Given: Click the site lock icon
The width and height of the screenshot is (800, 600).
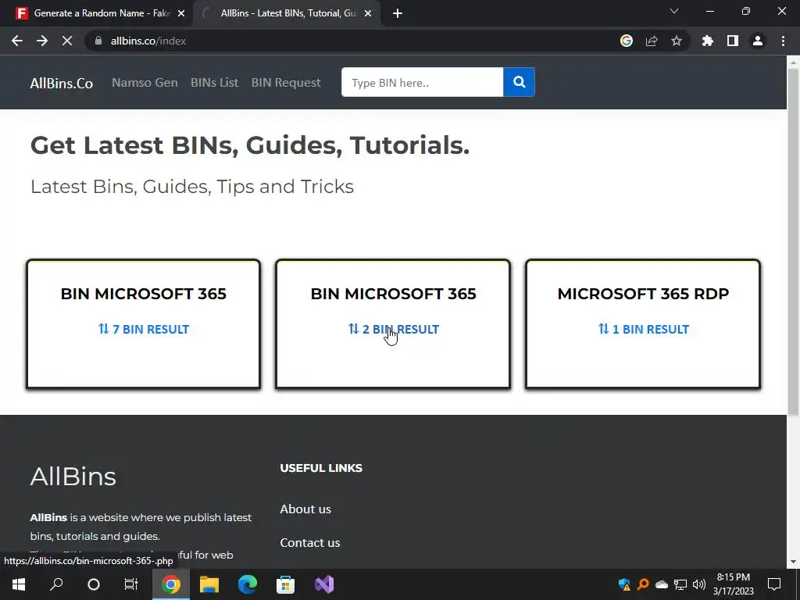Looking at the screenshot, I should coord(98,41).
